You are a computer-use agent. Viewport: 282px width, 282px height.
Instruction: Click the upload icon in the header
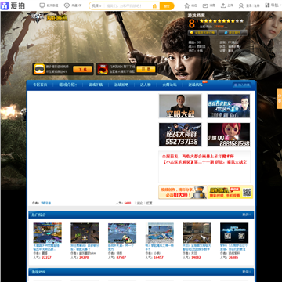click(x=223, y=5)
